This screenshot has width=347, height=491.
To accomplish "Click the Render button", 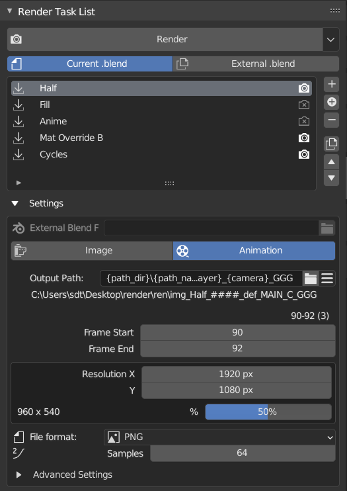I will tap(165, 40).
